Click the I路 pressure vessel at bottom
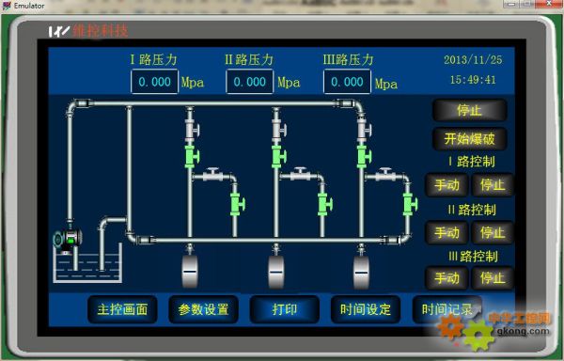Viewport: 564px width, 361px height. [x=190, y=271]
